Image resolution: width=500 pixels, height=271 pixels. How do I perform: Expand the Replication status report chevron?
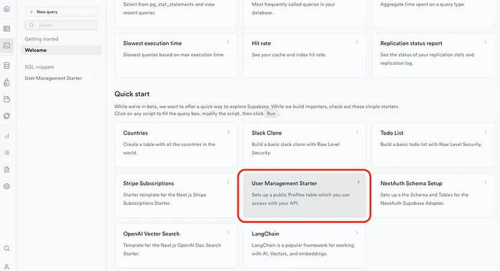[x=484, y=43]
